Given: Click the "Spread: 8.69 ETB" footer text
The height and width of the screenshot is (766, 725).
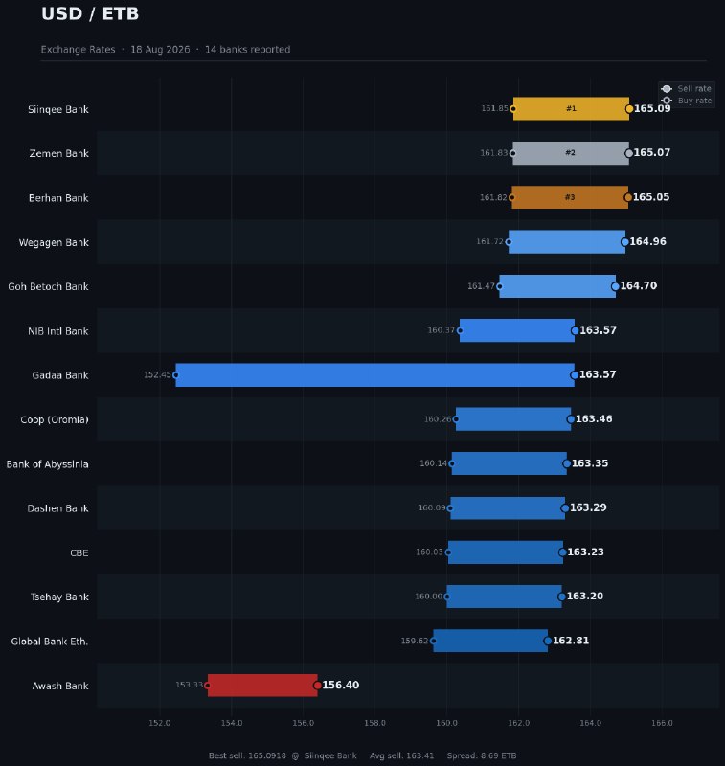Looking at the screenshot, I should click(482, 755).
